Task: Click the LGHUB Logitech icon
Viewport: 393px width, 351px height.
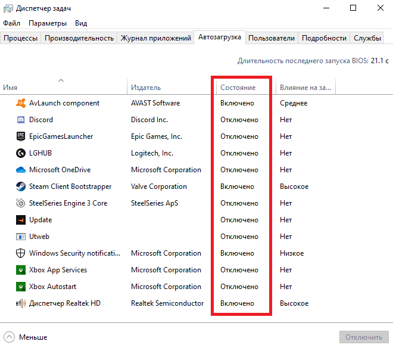Action: click(x=21, y=153)
